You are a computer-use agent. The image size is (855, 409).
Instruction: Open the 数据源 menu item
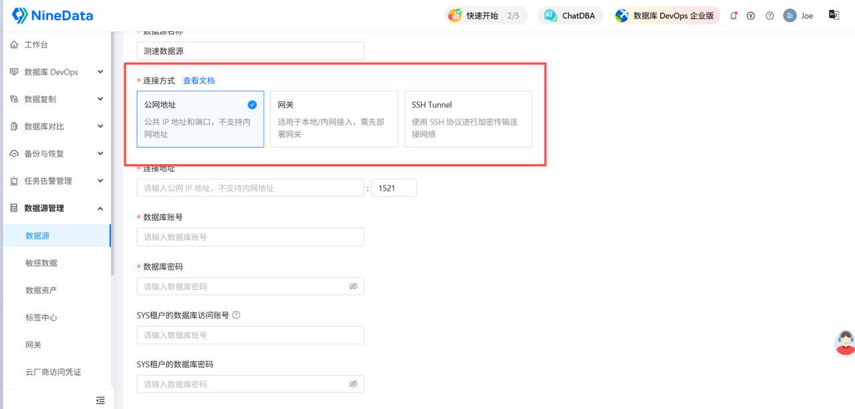click(x=56, y=236)
